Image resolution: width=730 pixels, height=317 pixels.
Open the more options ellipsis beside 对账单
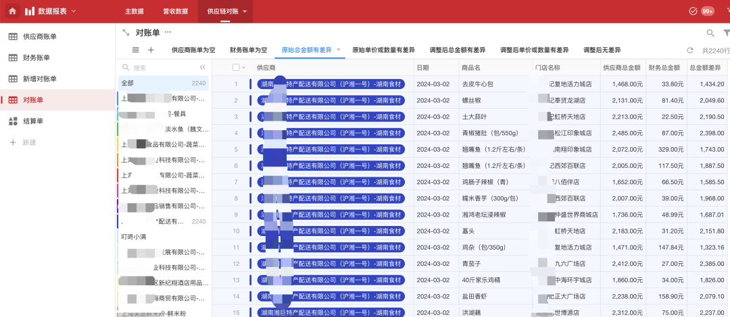pyautogui.click(x=168, y=32)
